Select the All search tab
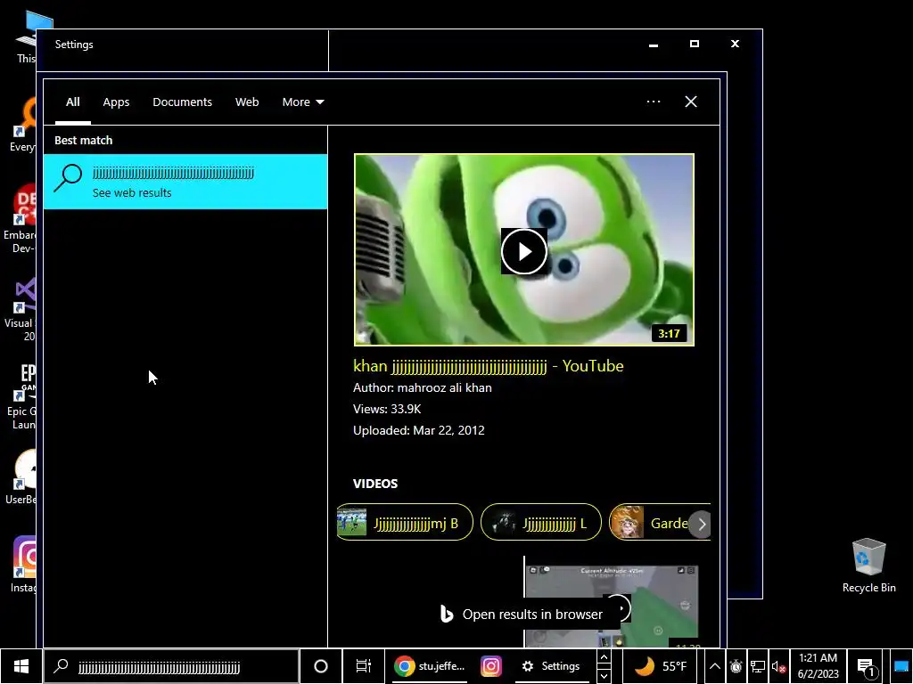The width and height of the screenshot is (913, 684). (x=73, y=102)
